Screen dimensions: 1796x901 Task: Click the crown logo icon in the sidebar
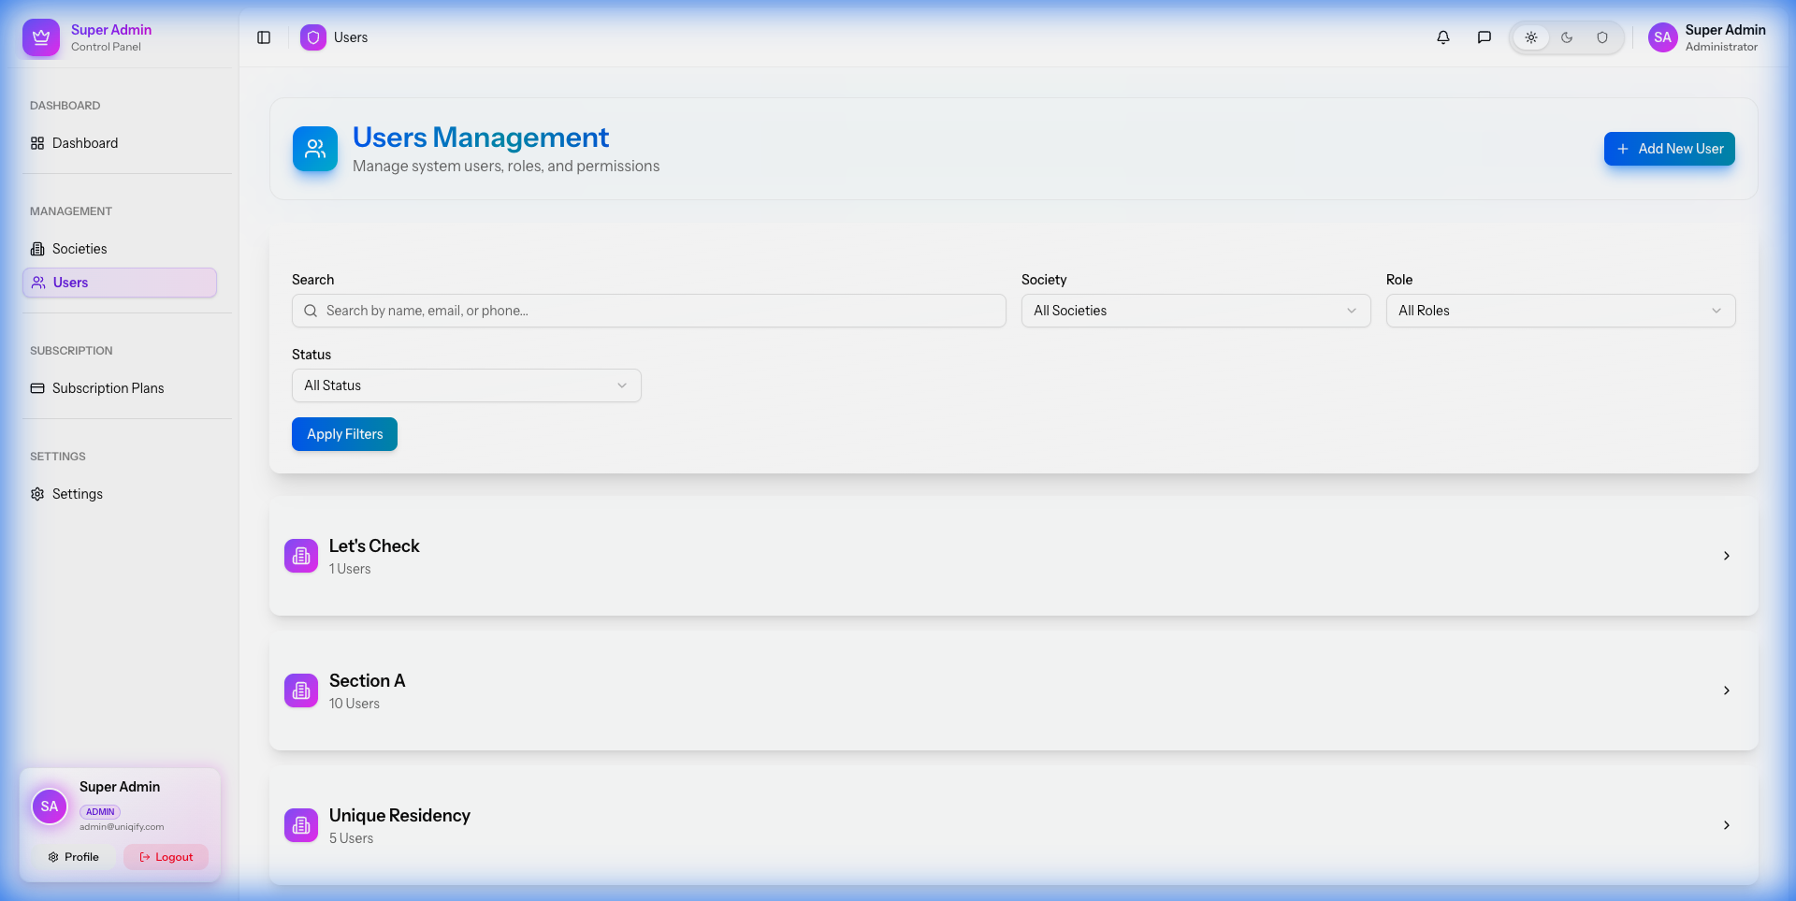[x=41, y=37]
